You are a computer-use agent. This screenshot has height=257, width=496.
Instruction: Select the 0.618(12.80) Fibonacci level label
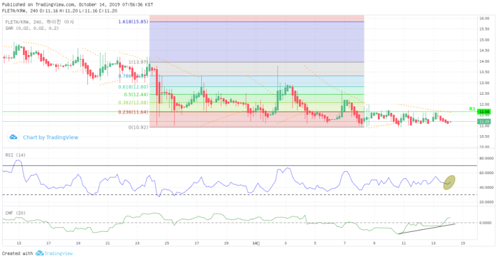pyautogui.click(x=133, y=87)
